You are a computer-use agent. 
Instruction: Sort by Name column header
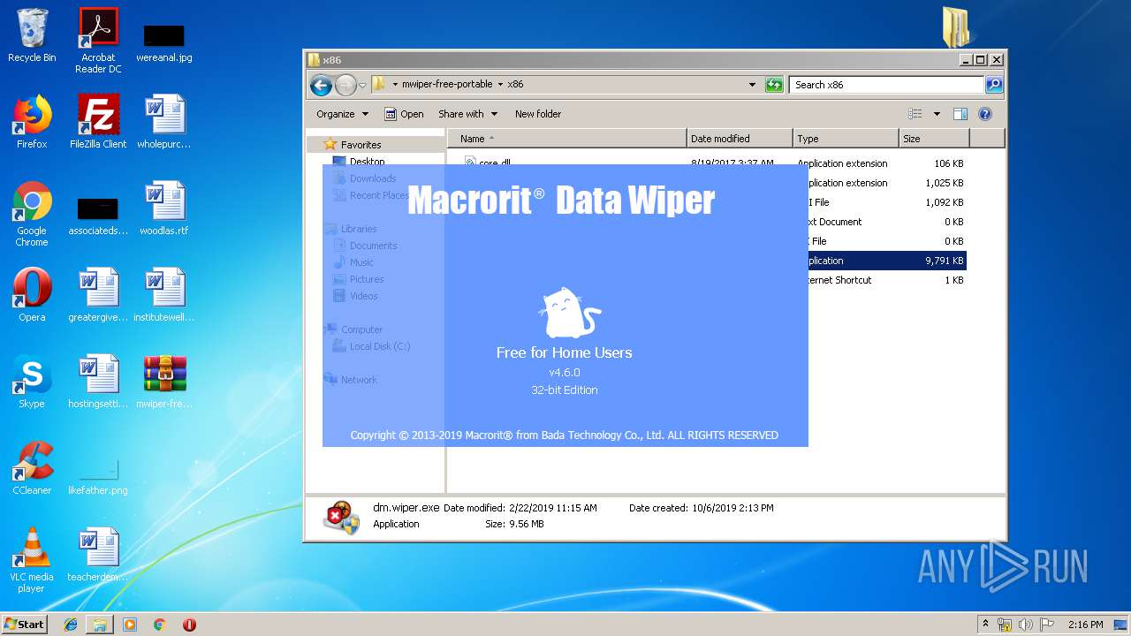567,139
